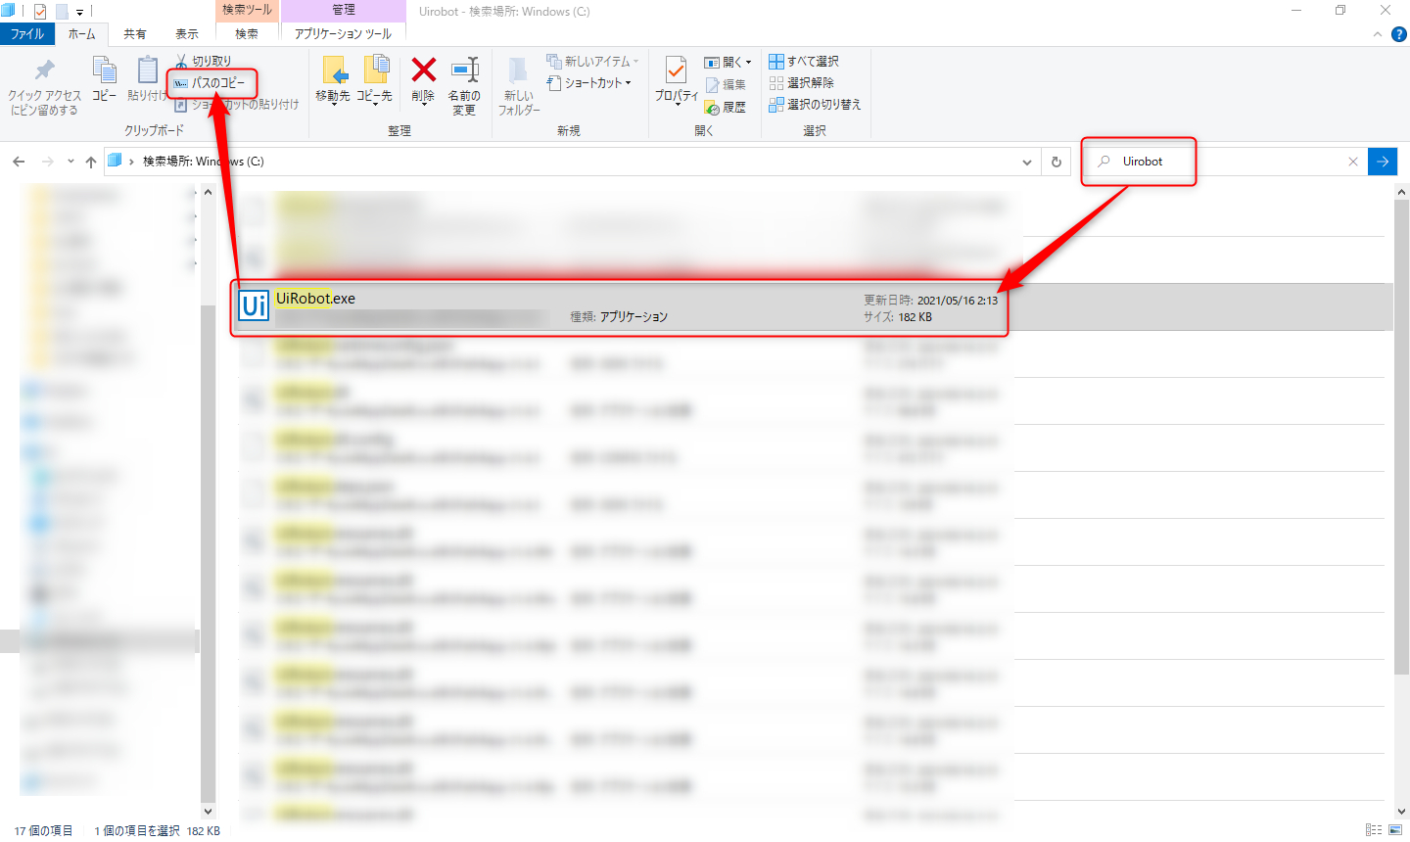Go back with the left arrow

19,162
